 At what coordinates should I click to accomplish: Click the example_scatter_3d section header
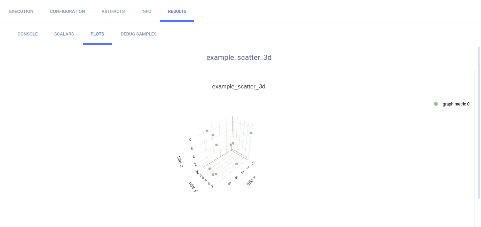[x=239, y=57]
